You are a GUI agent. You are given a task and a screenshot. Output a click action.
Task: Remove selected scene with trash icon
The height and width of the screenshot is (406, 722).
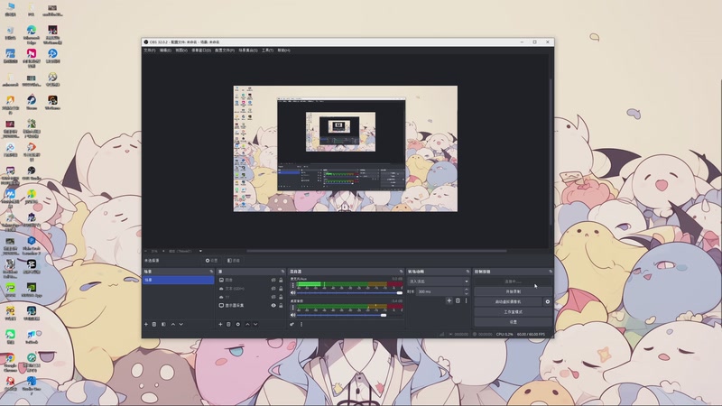(154, 324)
